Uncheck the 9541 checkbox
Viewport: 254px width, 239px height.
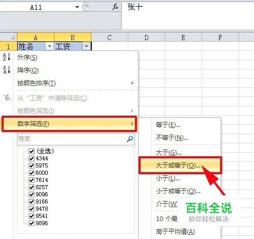click(x=31, y=216)
